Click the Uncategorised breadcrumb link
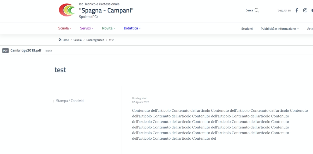The width and height of the screenshot is (313, 154). [95, 40]
